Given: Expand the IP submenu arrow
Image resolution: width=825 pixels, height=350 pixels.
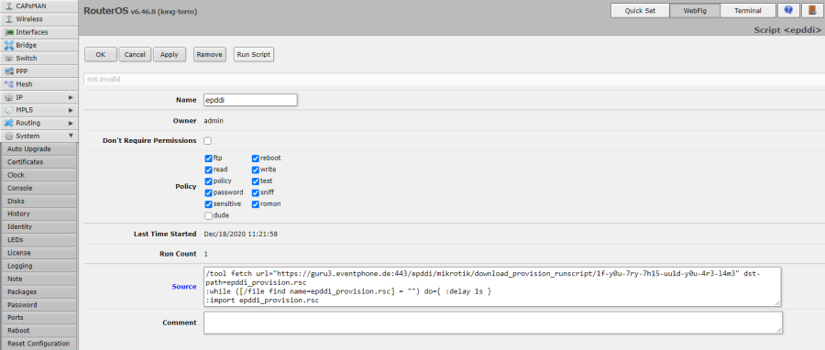Looking at the screenshot, I should (x=71, y=97).
